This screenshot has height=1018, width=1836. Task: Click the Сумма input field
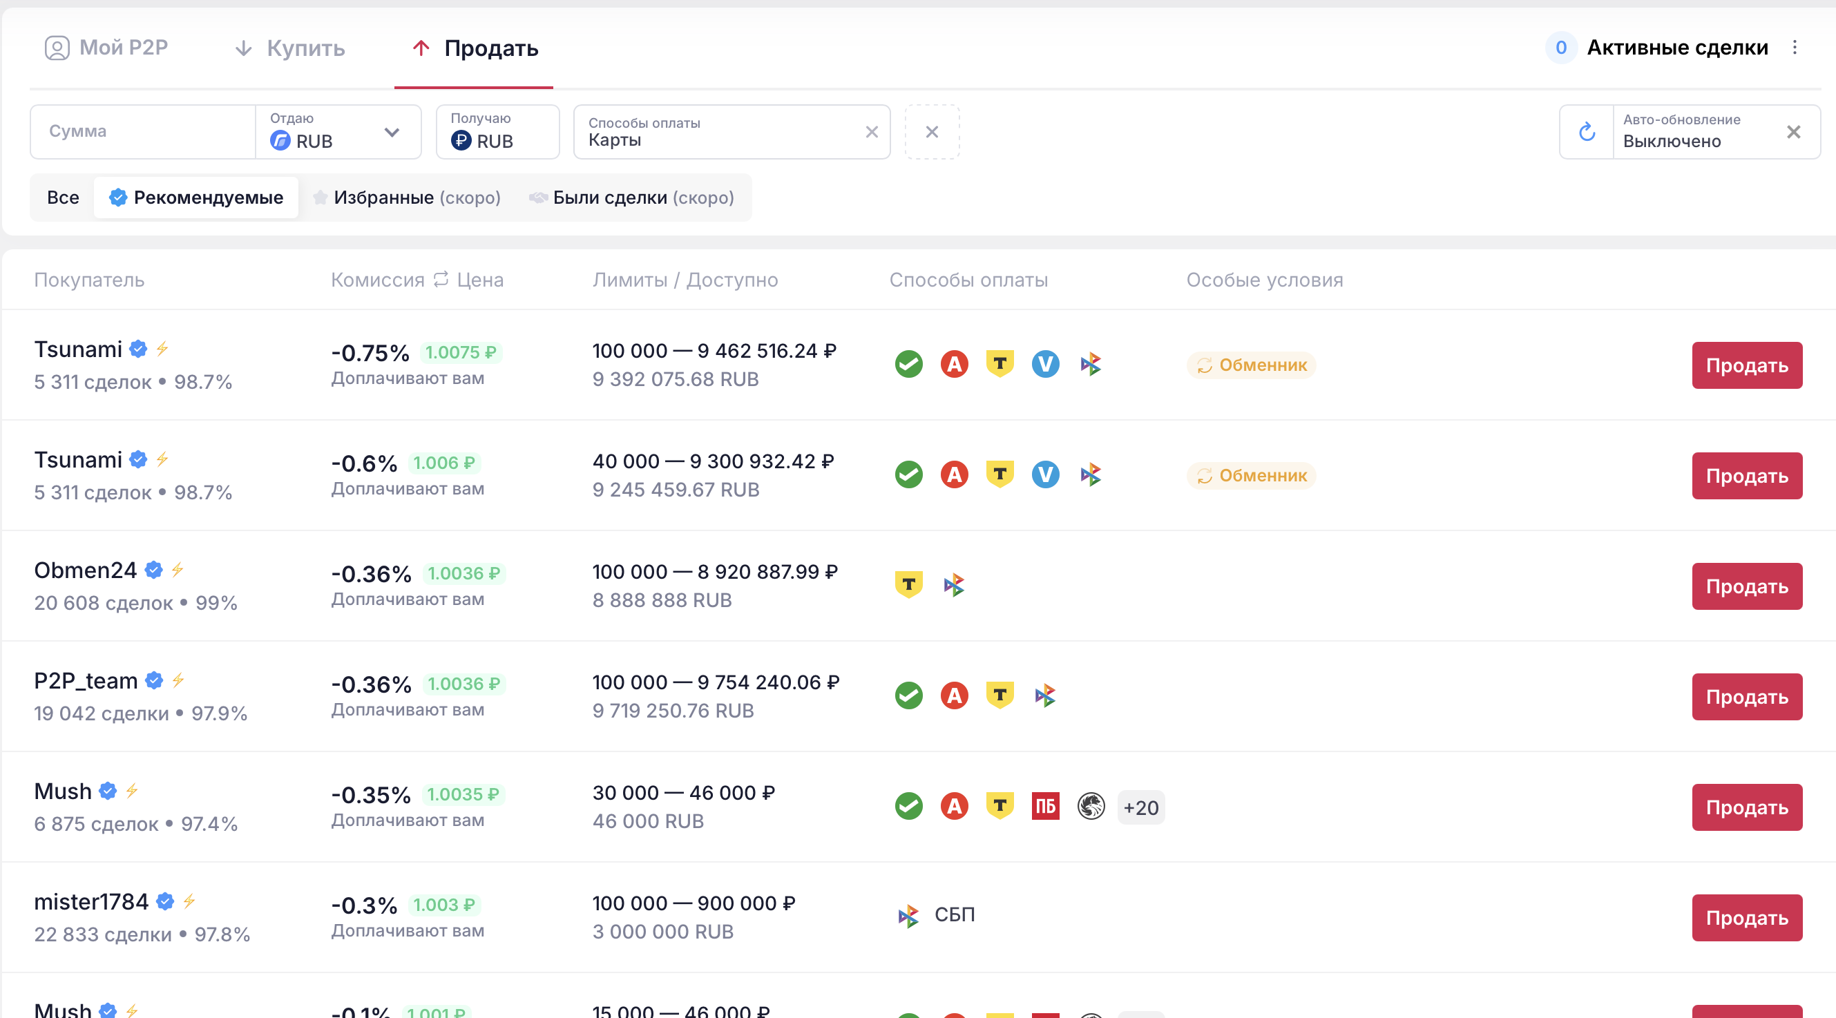pos(142,132)
